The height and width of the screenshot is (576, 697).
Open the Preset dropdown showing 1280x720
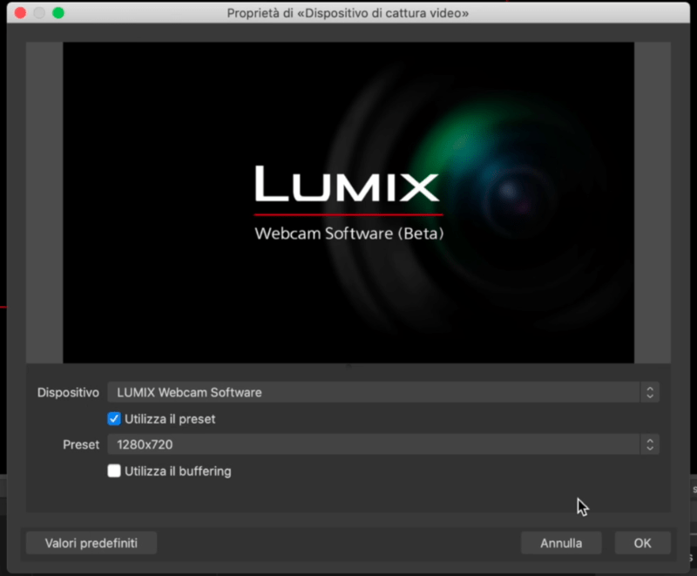[x=383, y=444]
